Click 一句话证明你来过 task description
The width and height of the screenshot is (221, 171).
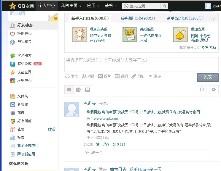point(151,38)
